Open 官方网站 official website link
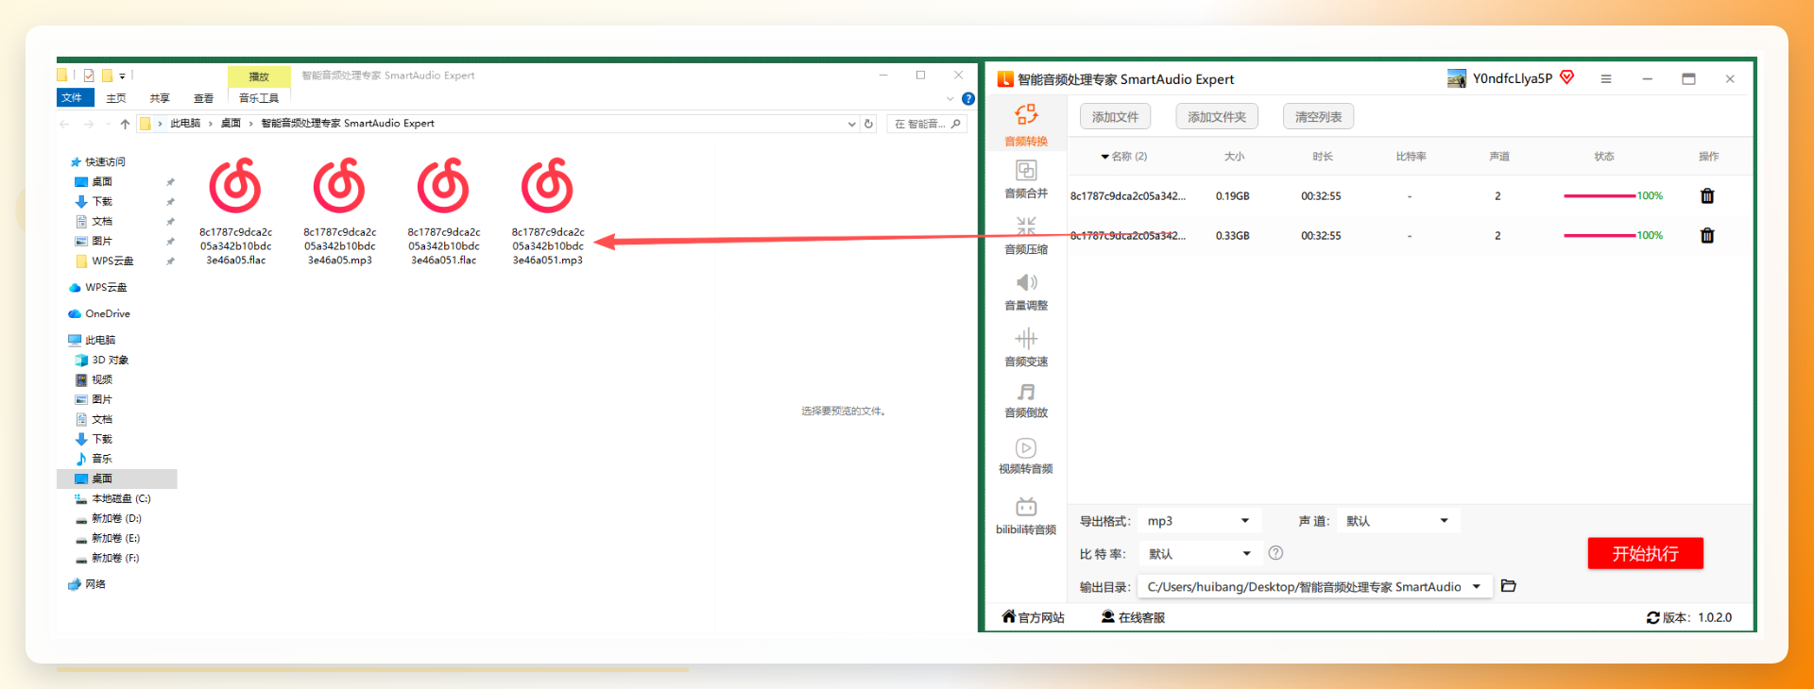 coord(1034,617)
